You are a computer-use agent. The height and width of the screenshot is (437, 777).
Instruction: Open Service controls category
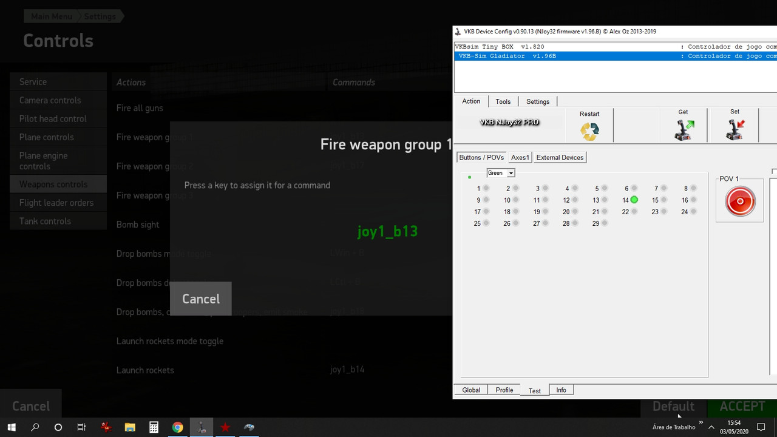point(58,82)
